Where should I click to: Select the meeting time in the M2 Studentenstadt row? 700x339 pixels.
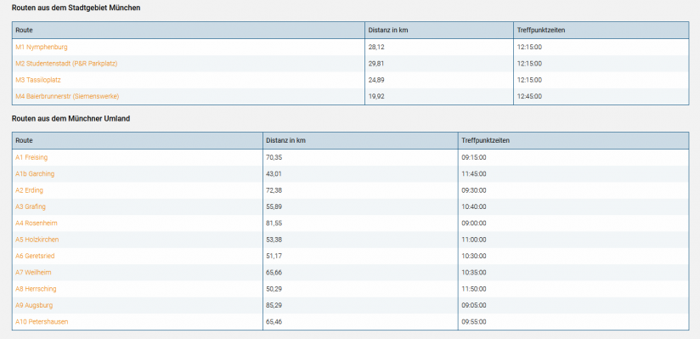pyautogui.click(x=529, y=64)
